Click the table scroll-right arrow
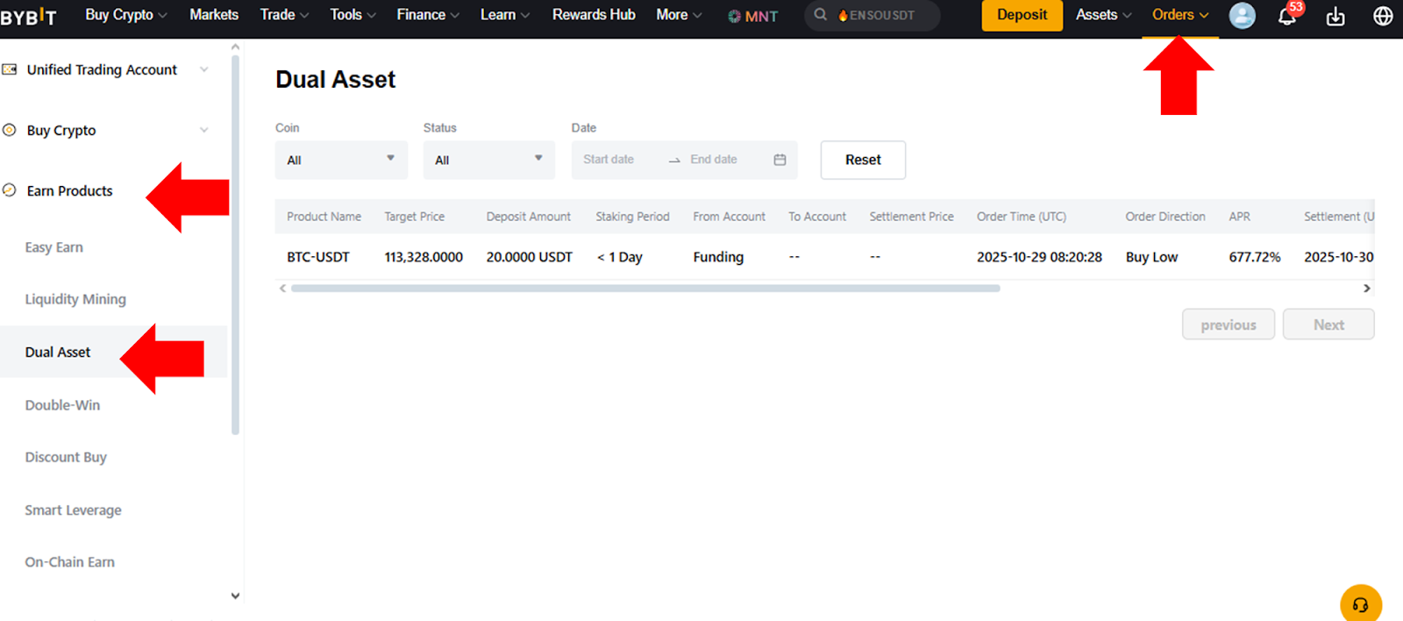Viewport: 1403px width, 621px height. (1366, 289)
